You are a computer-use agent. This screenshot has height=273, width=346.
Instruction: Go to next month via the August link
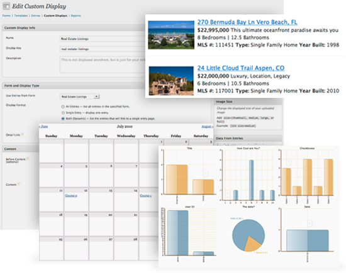coord(207,126)
